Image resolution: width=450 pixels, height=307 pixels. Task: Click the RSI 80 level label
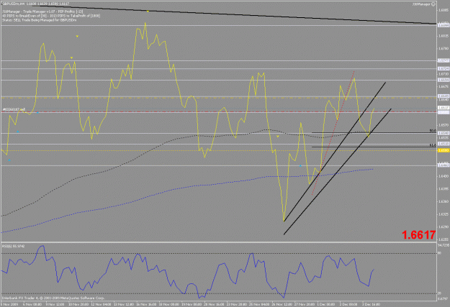click(x=439, y=253)
